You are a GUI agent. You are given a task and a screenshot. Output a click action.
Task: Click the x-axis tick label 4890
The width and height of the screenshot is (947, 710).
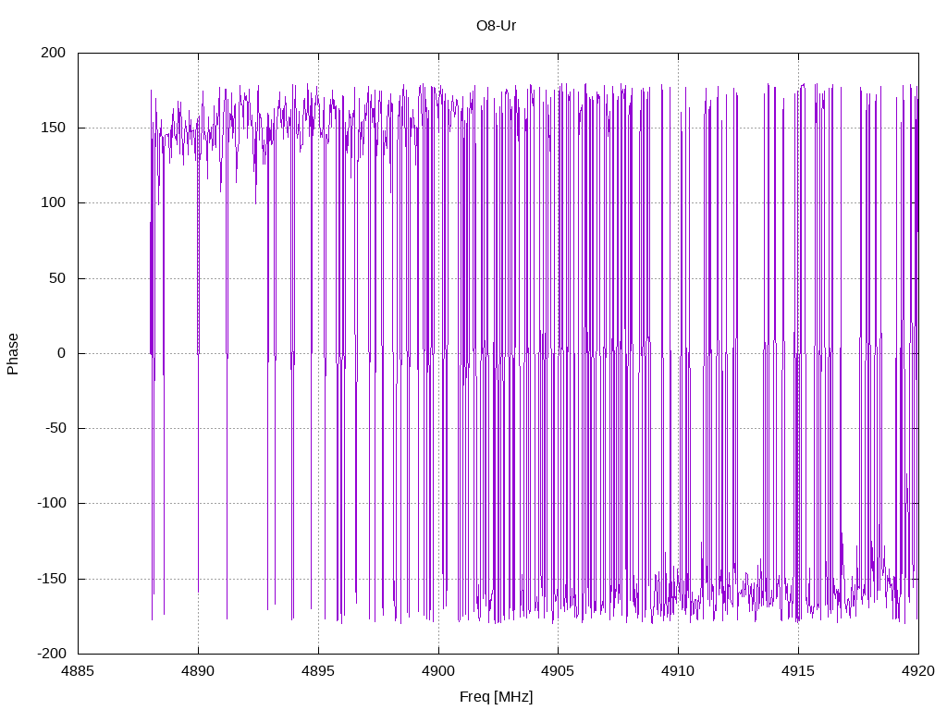tap(198, 671)
